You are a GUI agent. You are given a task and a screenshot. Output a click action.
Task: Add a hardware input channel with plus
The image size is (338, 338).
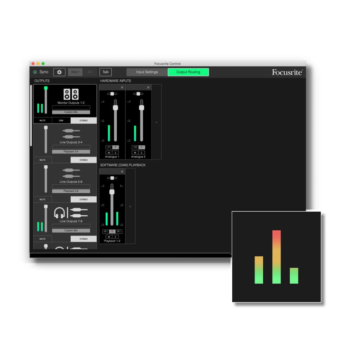pyautogui.click(x=156, y=122)
